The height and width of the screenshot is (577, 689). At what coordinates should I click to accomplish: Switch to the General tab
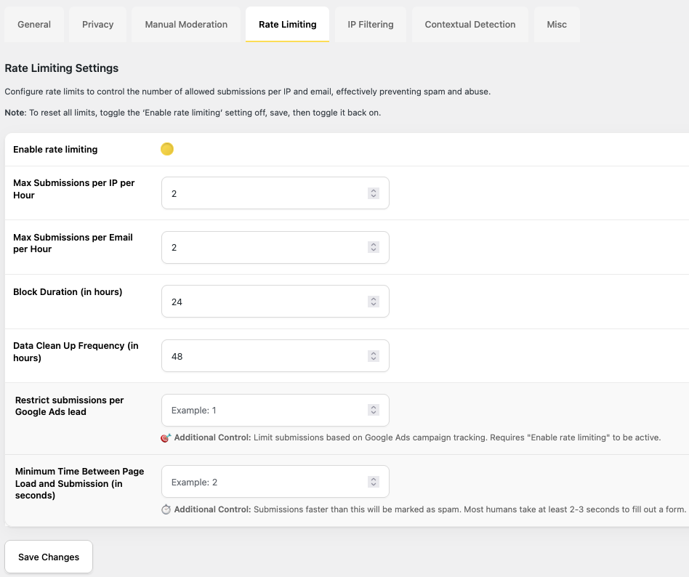(33, 24)
